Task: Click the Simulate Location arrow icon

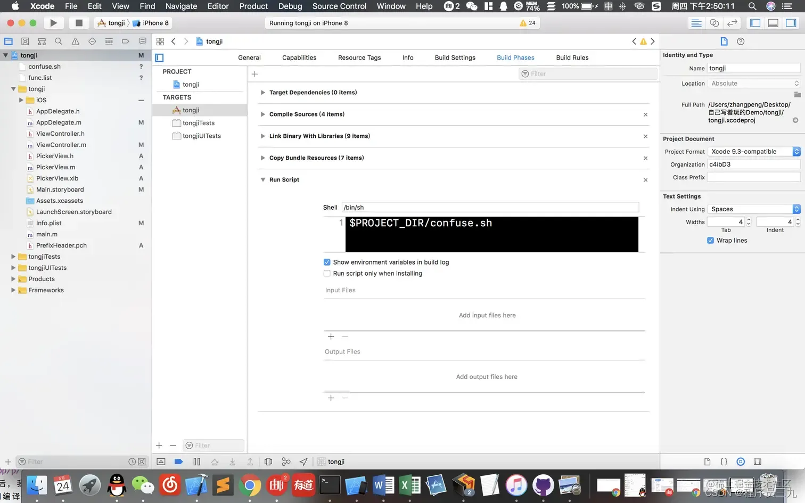Action: (x=303, y=462)
